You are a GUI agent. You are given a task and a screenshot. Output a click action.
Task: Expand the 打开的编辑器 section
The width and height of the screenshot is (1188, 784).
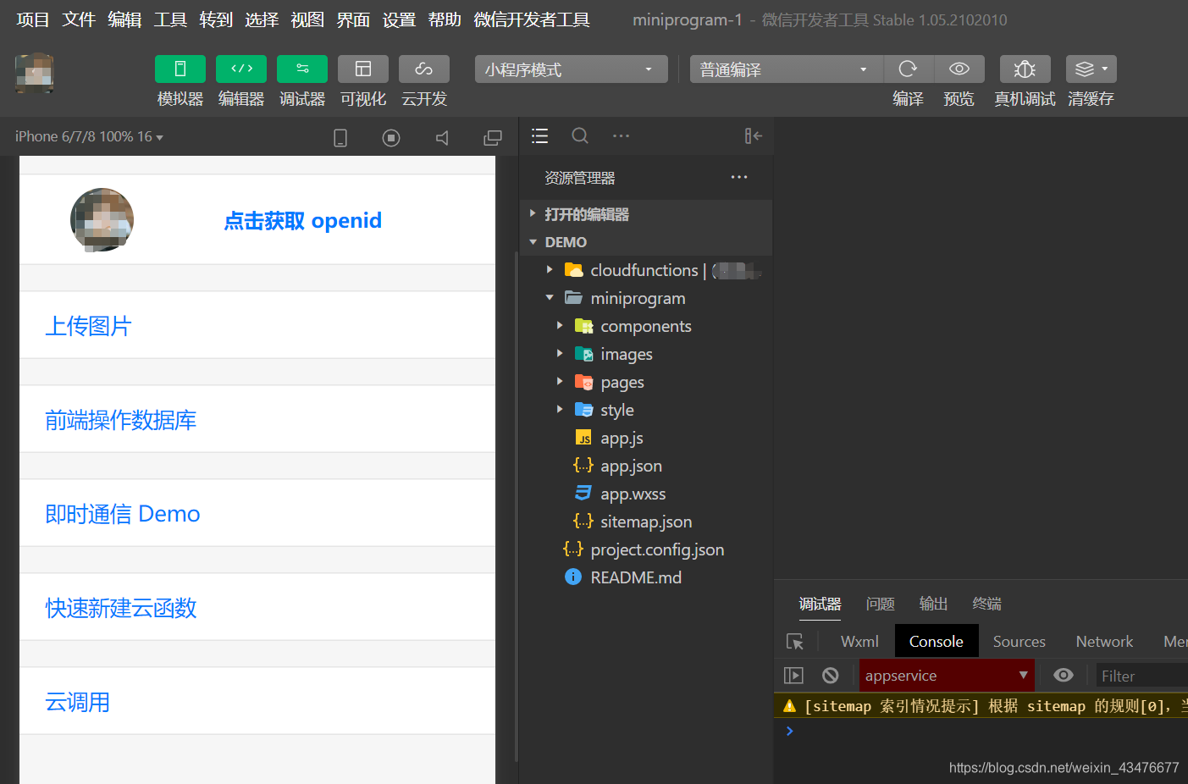point(645,214)
